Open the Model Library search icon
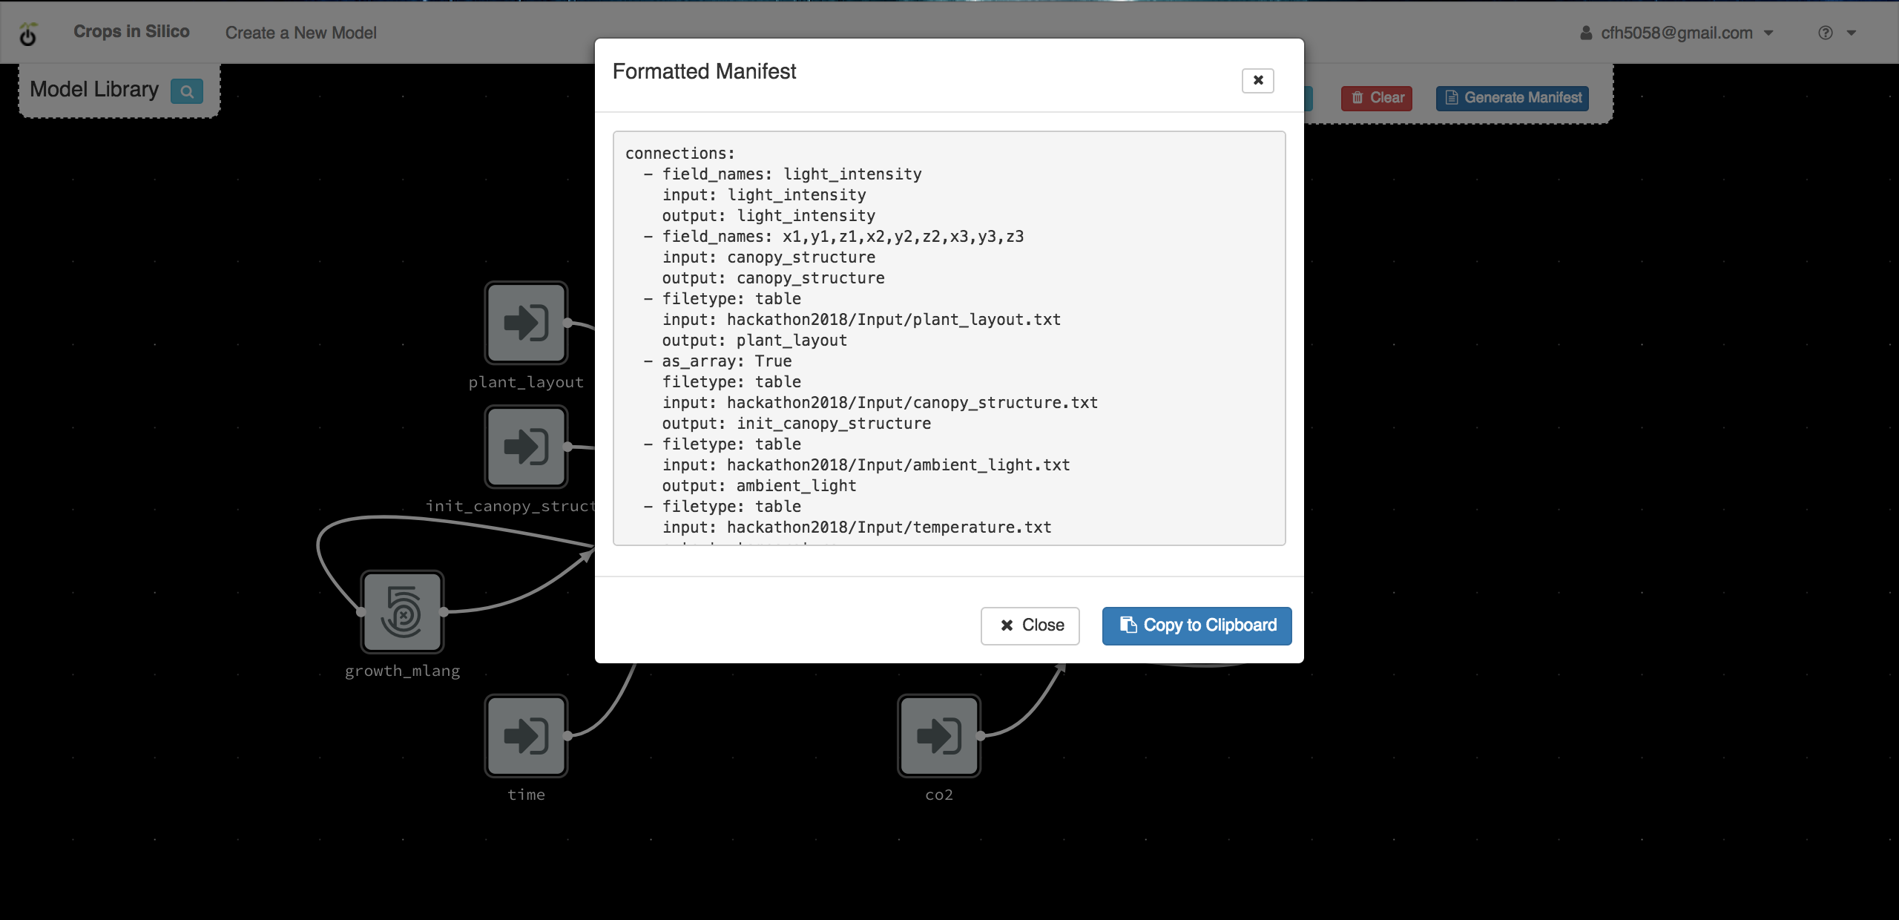This screenshot has height=920, width=1899. [x=187, y=91]
